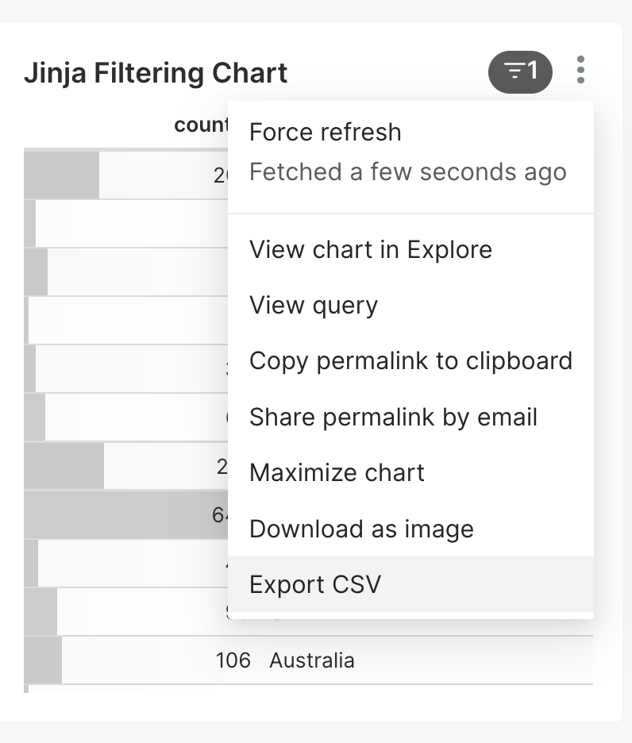Image resolution: width=632 pixels, height=743 pixels.
Task: Click the count column header
Action: point(198,125)
